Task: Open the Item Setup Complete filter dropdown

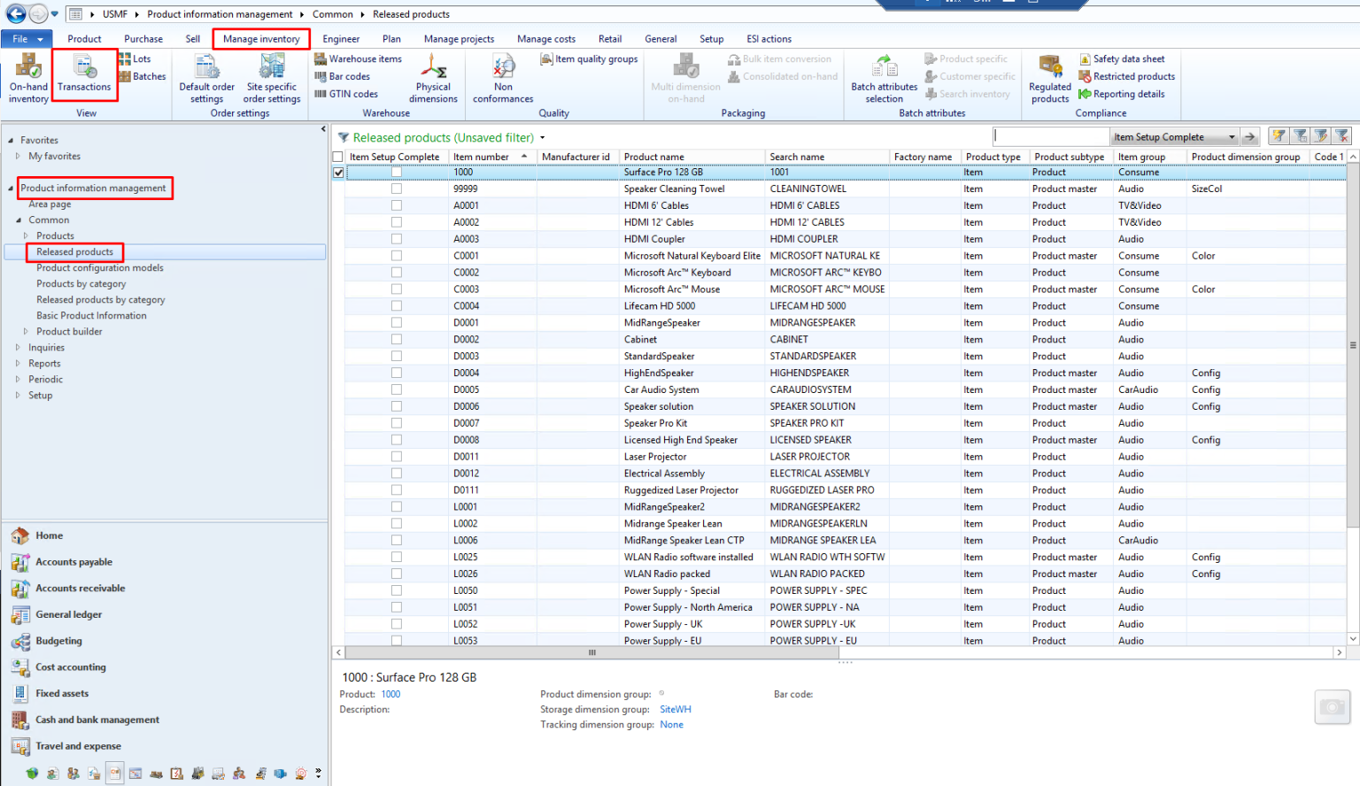Action: coord(1232,136)
